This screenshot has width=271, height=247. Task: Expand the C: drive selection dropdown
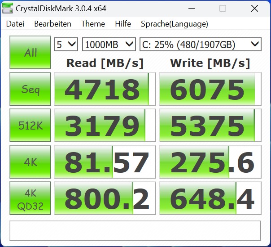coord(200,44)
